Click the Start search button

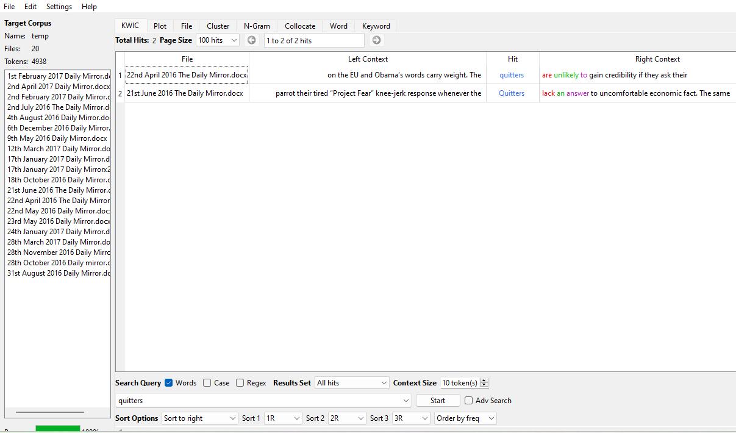click(438, 401)
